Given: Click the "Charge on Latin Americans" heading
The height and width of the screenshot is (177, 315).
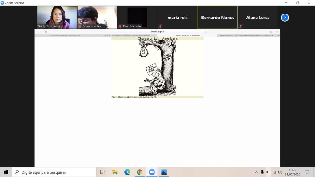Looking at the screenshot, I should 158,38.
